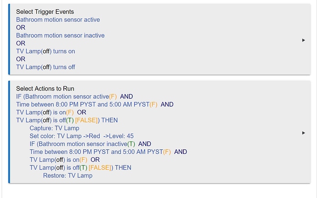Click the Select Actions to Run heading

(45, 88)
